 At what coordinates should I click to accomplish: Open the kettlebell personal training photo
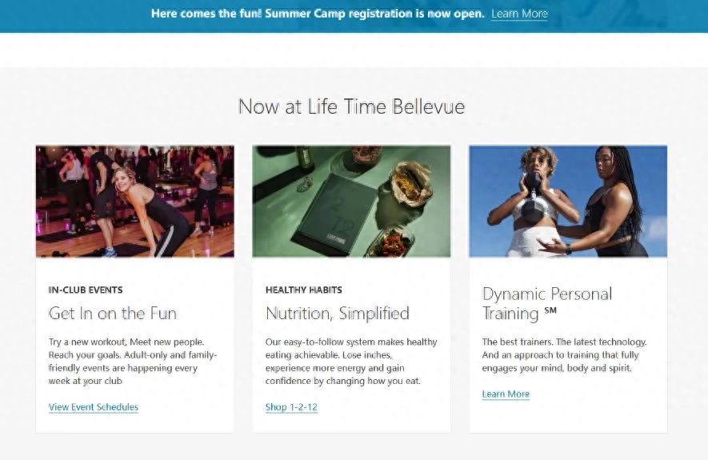click(x=568, y=202)
